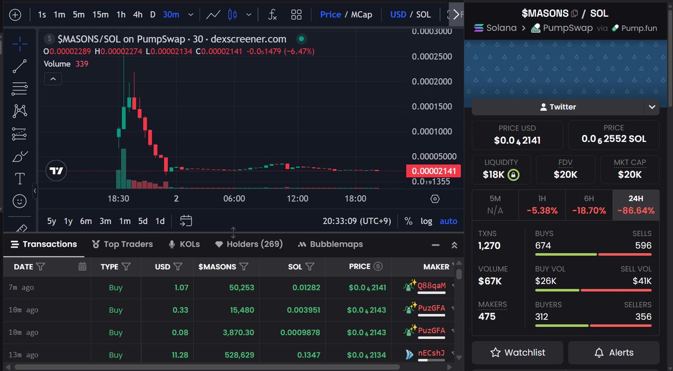Open the KOLs tab
673x371 pixels.
point(184,244)
